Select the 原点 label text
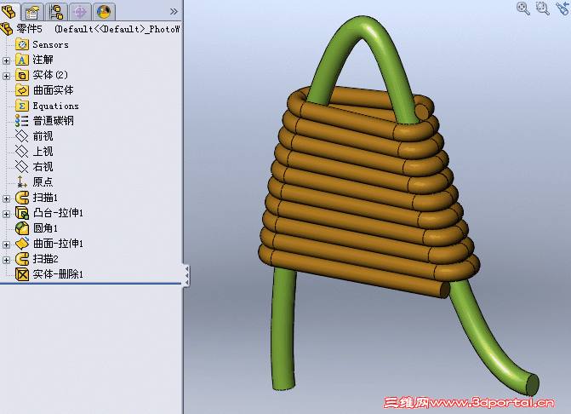Screen dimensions: 571x414 point(43,181)
